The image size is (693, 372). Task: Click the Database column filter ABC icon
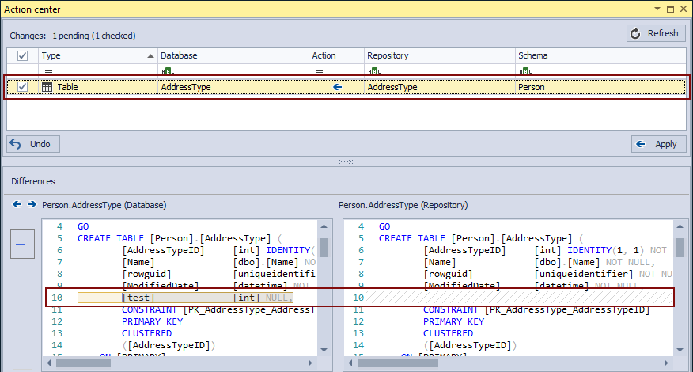(x=166, y=70)
